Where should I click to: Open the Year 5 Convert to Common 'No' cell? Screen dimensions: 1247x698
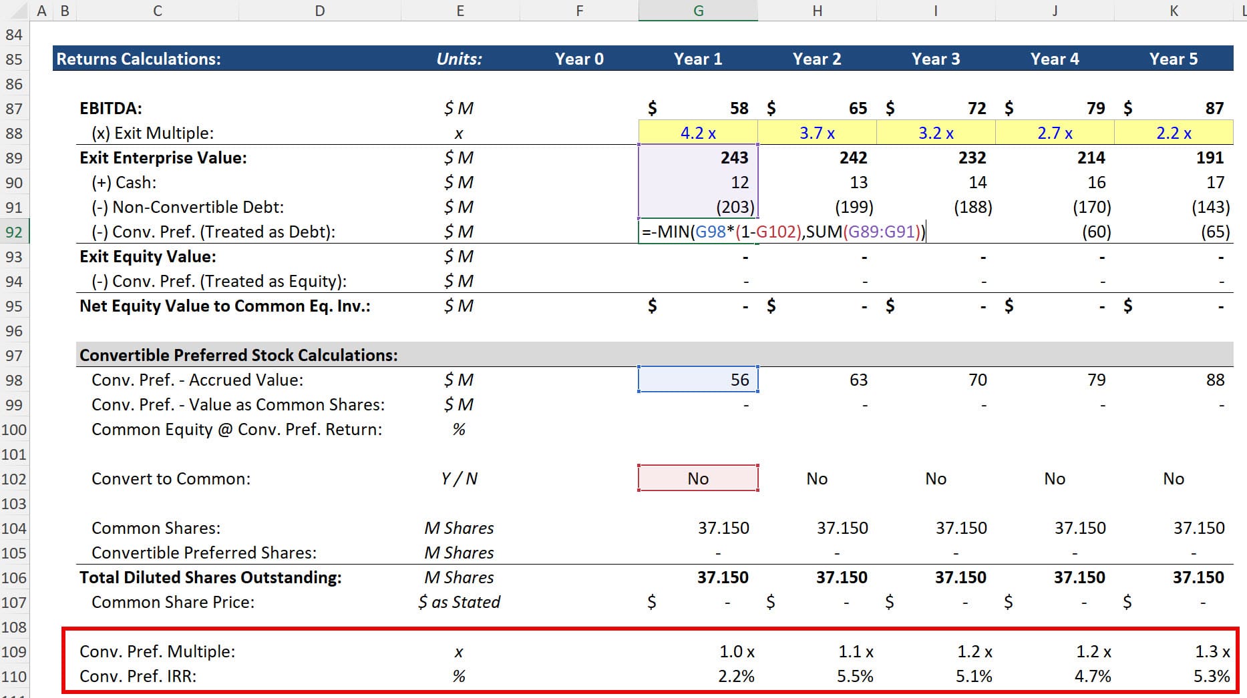1174,478
